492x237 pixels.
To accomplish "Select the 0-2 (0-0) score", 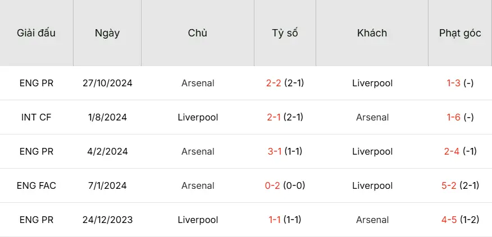I will pos(285,185).
